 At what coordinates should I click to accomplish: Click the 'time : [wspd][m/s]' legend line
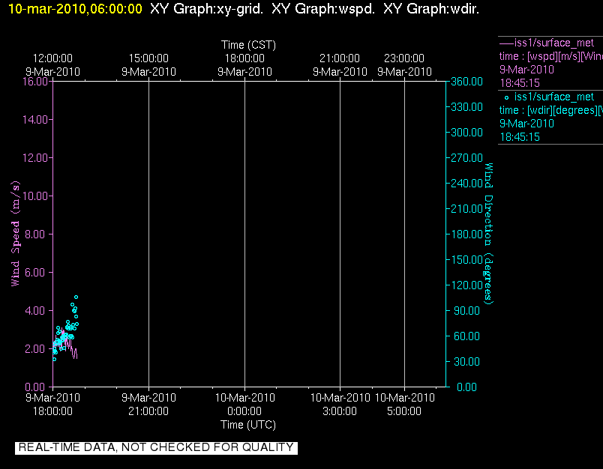[x=550, y=56]
